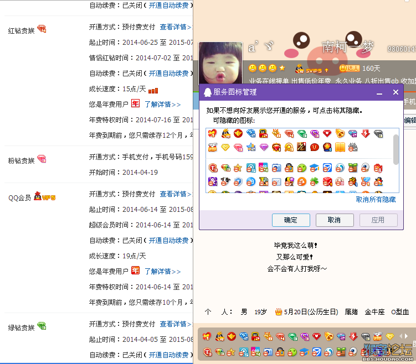This screenshot has height=364, width=416.
Task: Click the yellow crown level 8 icon in dialog
Action: (x=276, y=133)
